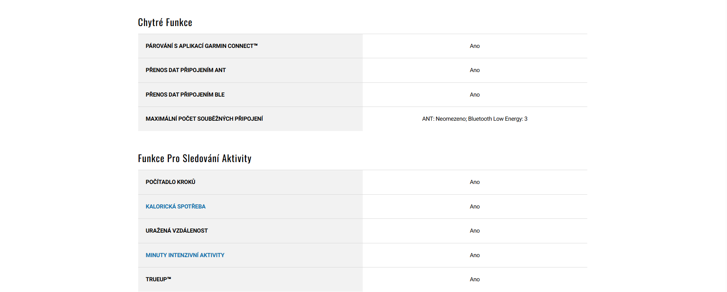Open the Kalorická spotřeba link
Image resolution: width=727 pixels, height=292 pixels.
(175, 207)
